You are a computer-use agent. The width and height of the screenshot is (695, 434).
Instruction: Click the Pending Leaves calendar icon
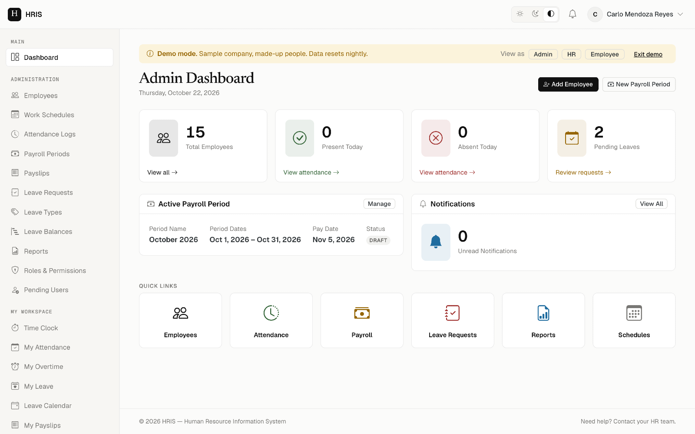[x=572, y=138]
